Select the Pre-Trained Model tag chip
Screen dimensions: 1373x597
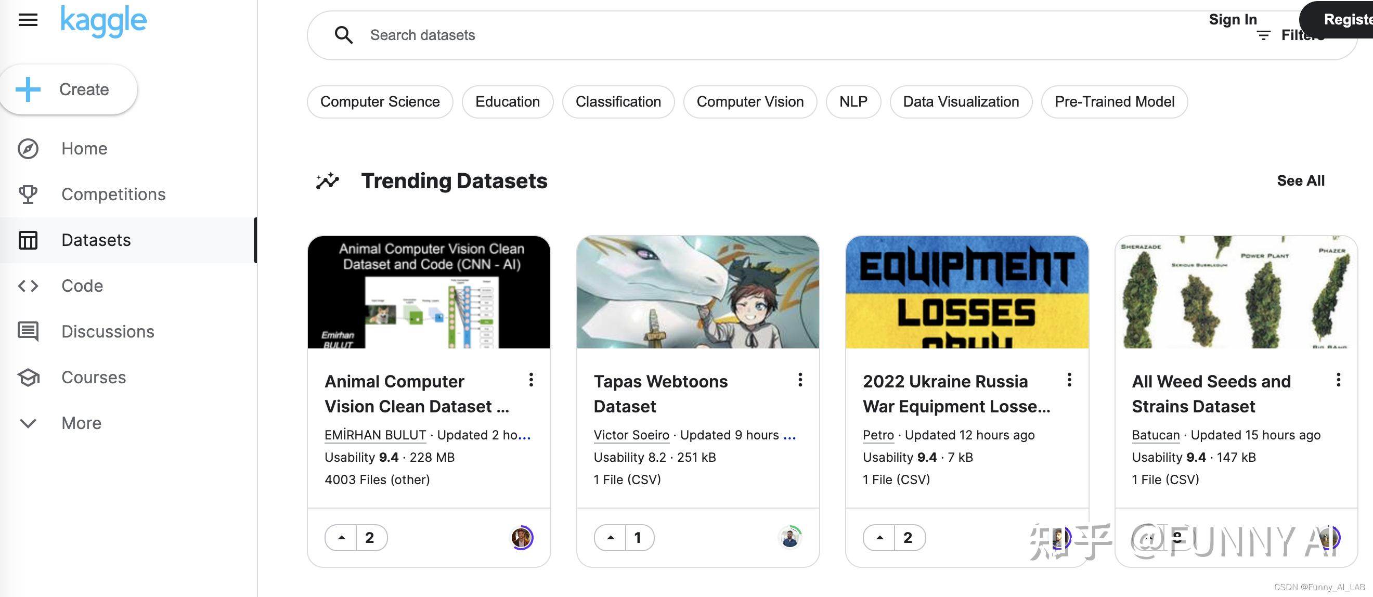(x=1115, y=102)
